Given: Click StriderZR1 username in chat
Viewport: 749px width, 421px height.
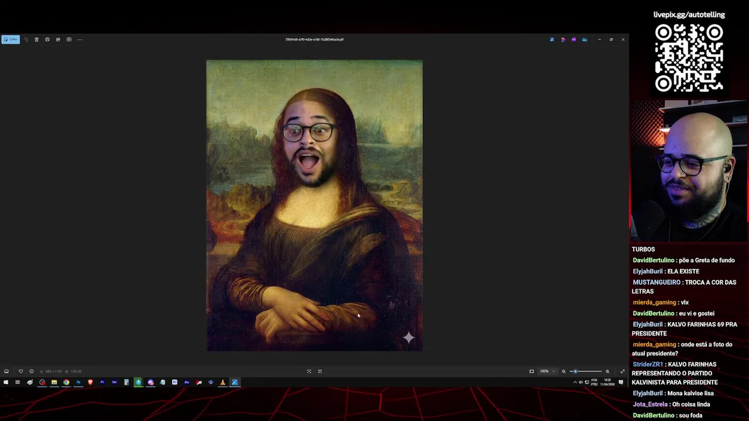Looking at the screenshot, I should [648, 364].
